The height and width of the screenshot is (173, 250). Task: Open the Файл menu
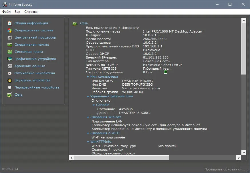[7, 12]
